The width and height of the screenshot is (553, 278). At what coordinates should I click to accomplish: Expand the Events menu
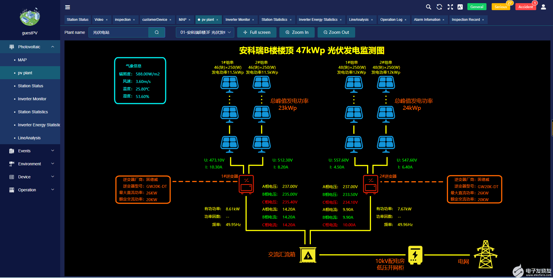click(53, 151)
